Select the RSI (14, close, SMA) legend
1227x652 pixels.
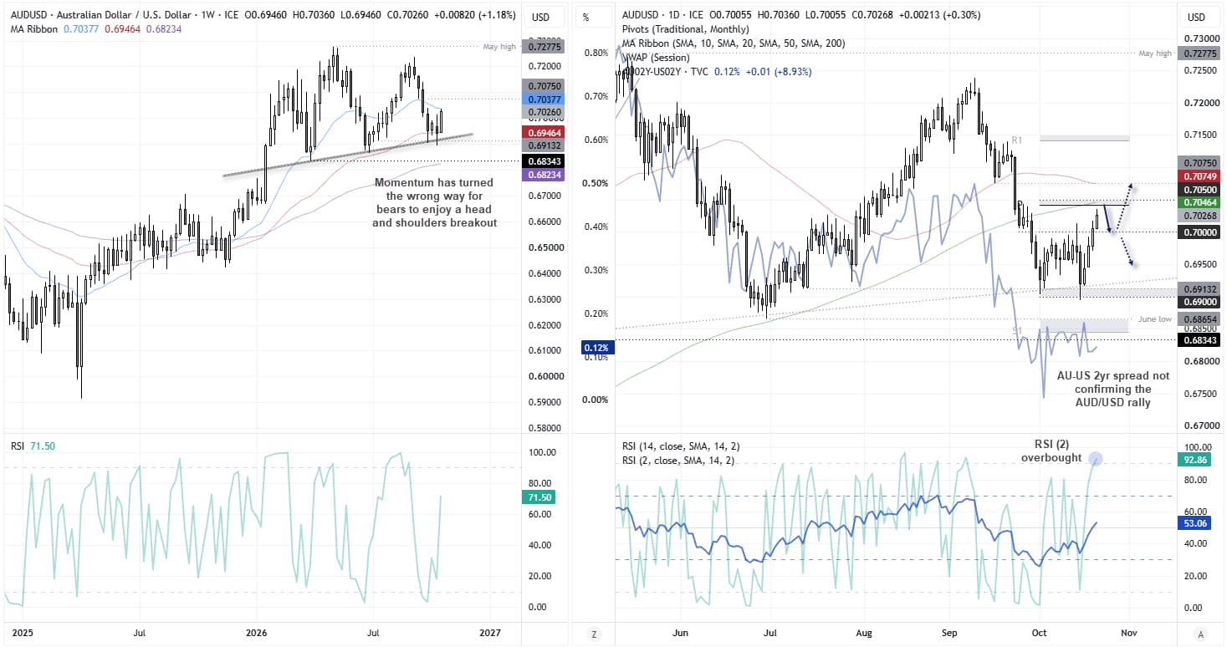coord(680,446)
